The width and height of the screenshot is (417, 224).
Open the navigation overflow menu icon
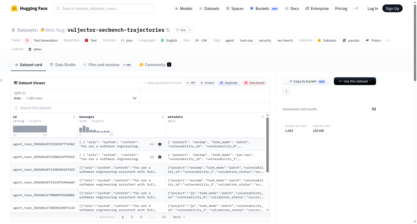[x=356, y=8]
